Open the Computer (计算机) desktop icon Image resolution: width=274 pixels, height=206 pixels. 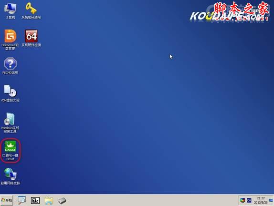click(10, 11)
